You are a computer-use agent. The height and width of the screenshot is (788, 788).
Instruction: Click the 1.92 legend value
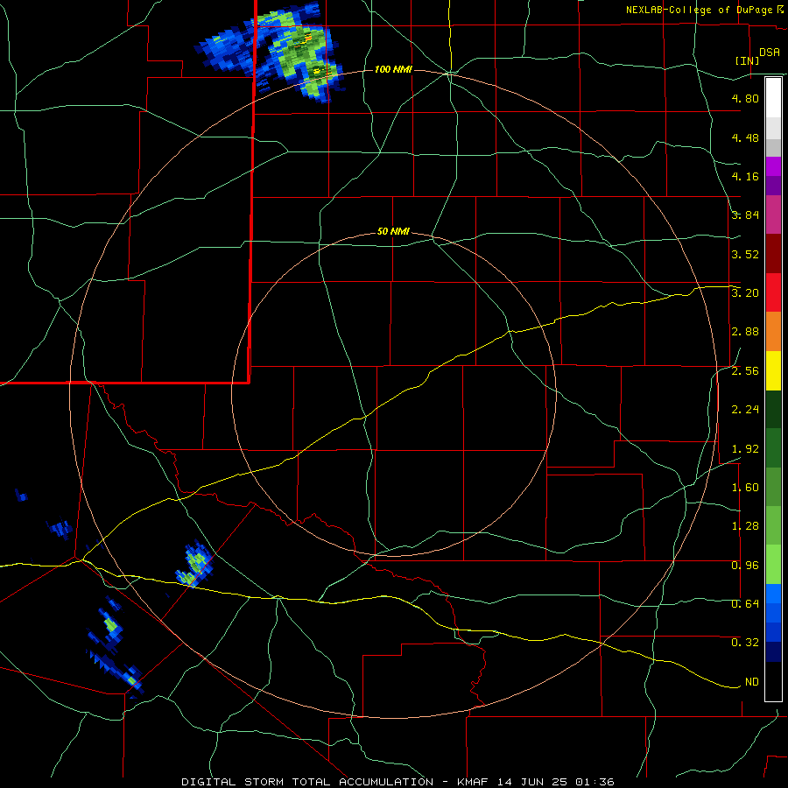pyautogui.click(x=745, y=449)
